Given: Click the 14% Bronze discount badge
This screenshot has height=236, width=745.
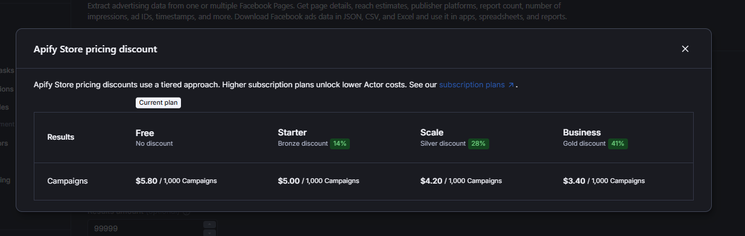Looking at the screenshot, I should (340, 144).
